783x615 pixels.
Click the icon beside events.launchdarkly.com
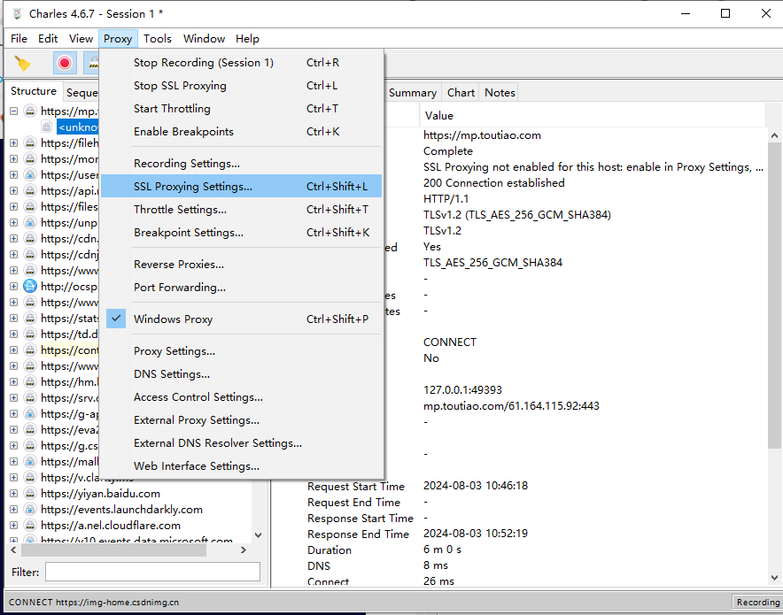[x=29, y=509]
